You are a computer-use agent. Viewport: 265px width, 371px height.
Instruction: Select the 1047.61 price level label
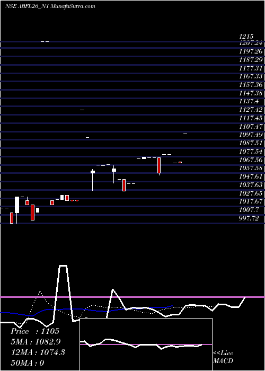[251, 176]
